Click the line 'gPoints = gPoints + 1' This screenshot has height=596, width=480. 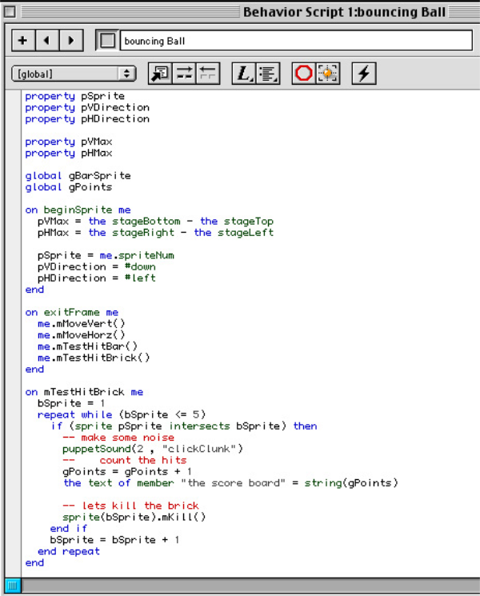(127, 472)
